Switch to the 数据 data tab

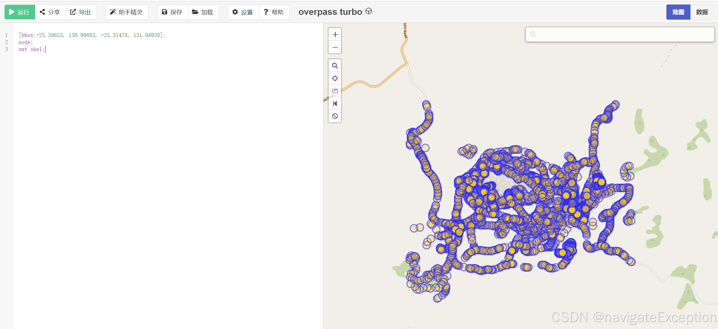coord(702,12)
